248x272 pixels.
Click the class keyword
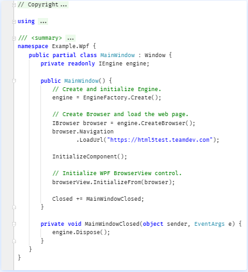point(88,55)
